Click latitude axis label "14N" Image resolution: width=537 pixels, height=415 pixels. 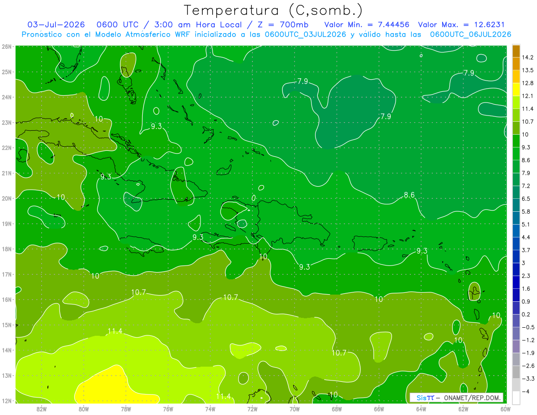coord(7,350)
